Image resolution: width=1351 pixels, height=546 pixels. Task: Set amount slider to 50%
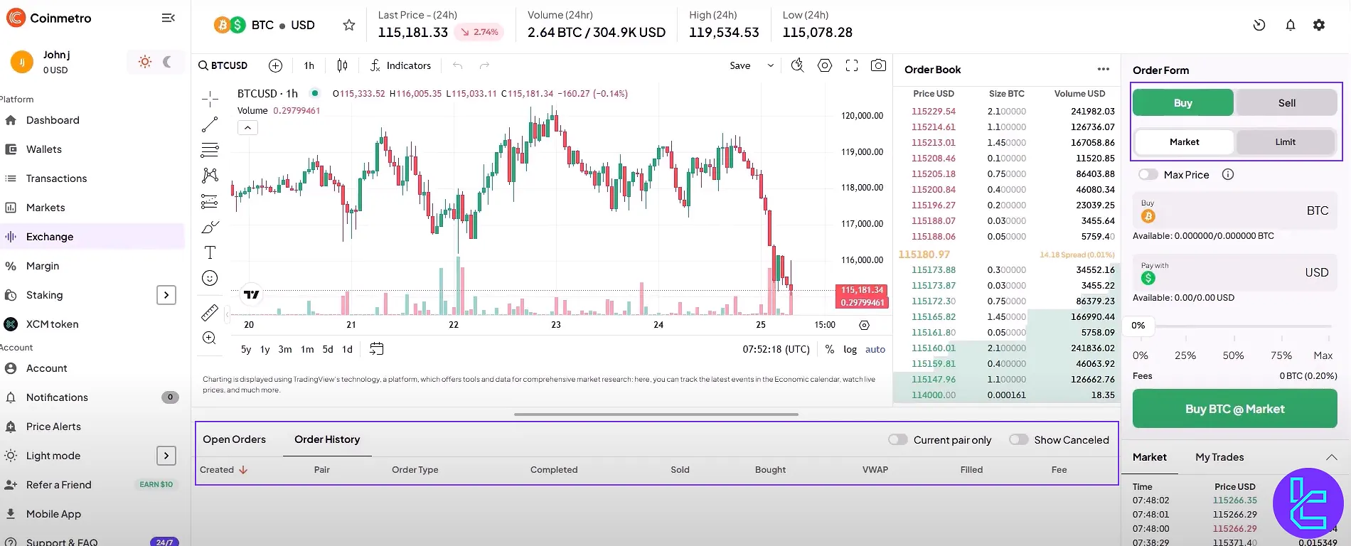[x=1234, y=355]
